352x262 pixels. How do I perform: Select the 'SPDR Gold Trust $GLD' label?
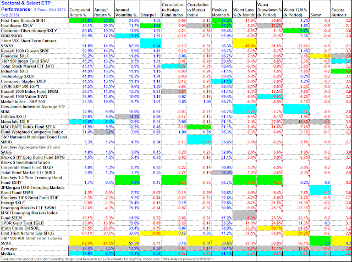coord(22,223)
